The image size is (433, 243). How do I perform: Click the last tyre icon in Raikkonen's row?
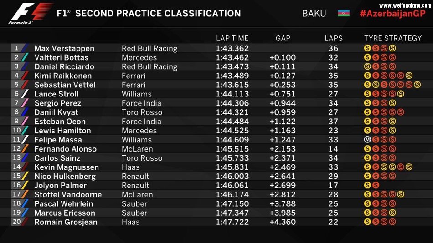(x=409, y=76)
